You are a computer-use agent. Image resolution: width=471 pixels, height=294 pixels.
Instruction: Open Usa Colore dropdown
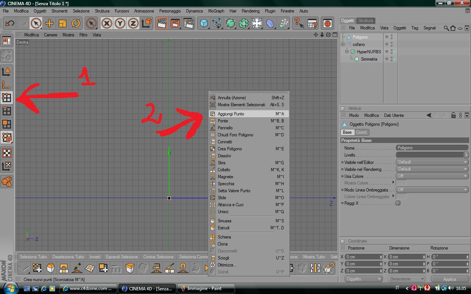click(432, 176)
